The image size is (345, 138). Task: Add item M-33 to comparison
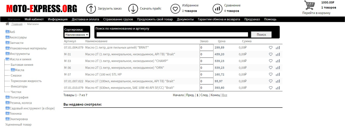click(x=278, y=61)
